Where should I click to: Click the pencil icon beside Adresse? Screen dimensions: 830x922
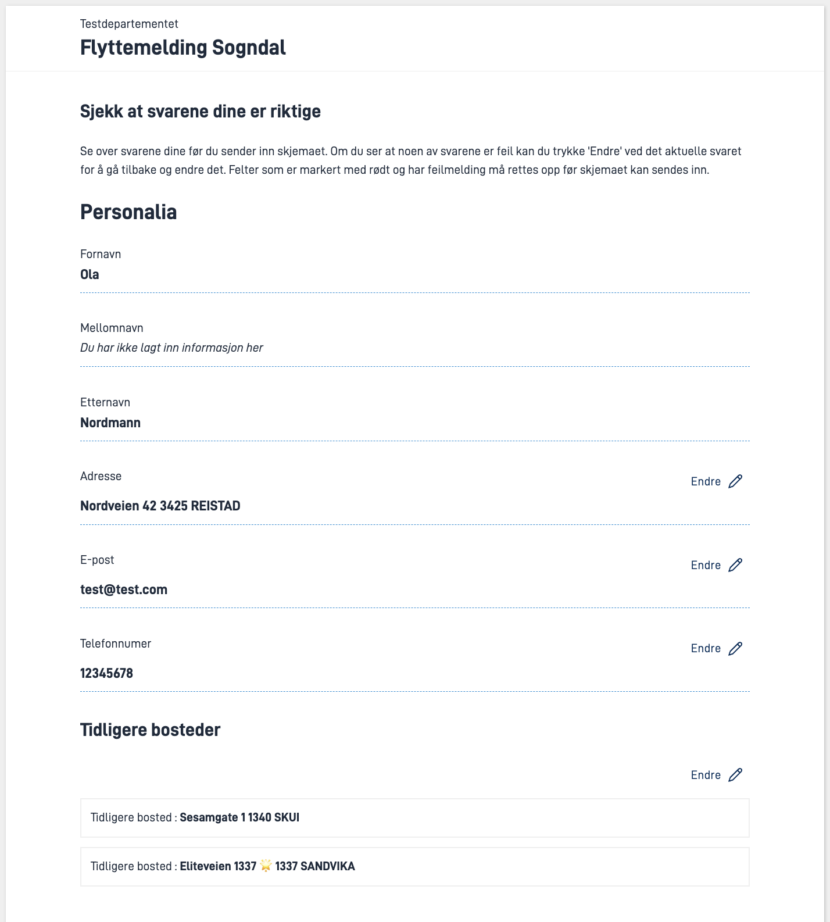pyautogui.click(x=735, y=481)
